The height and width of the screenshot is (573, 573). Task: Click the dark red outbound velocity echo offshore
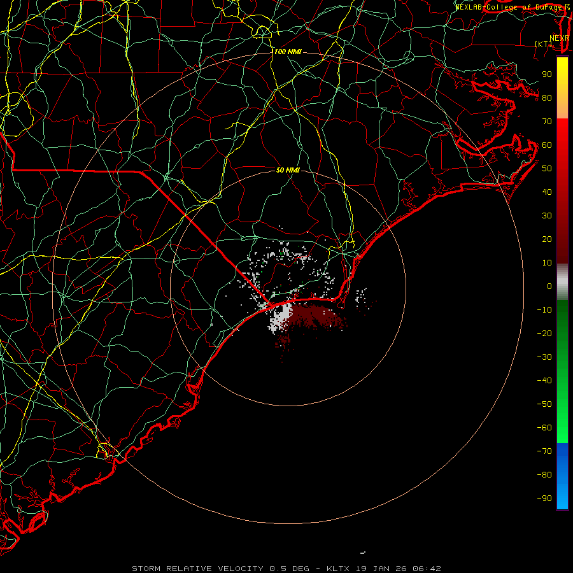[x=315, y=315]
